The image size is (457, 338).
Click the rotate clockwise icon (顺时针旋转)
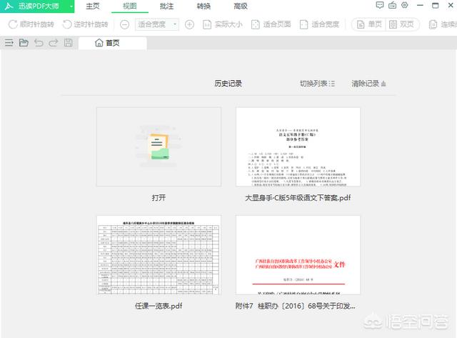coord(13,24)
